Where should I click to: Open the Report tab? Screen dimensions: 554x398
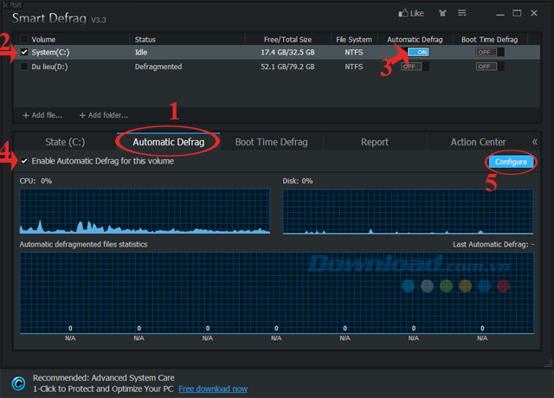tap(374, 142)
